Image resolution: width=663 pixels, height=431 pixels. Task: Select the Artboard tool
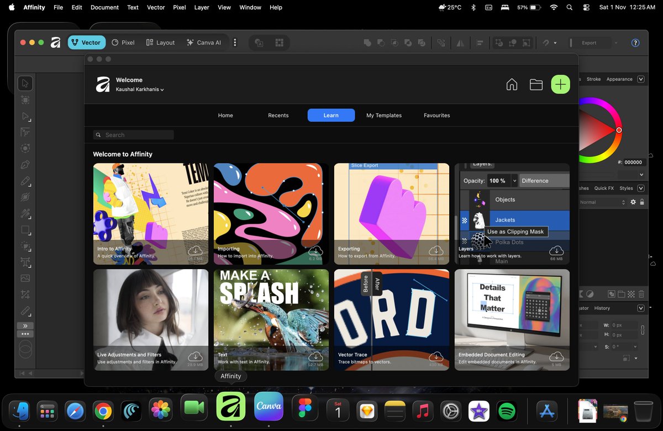[x=25, y=100]
